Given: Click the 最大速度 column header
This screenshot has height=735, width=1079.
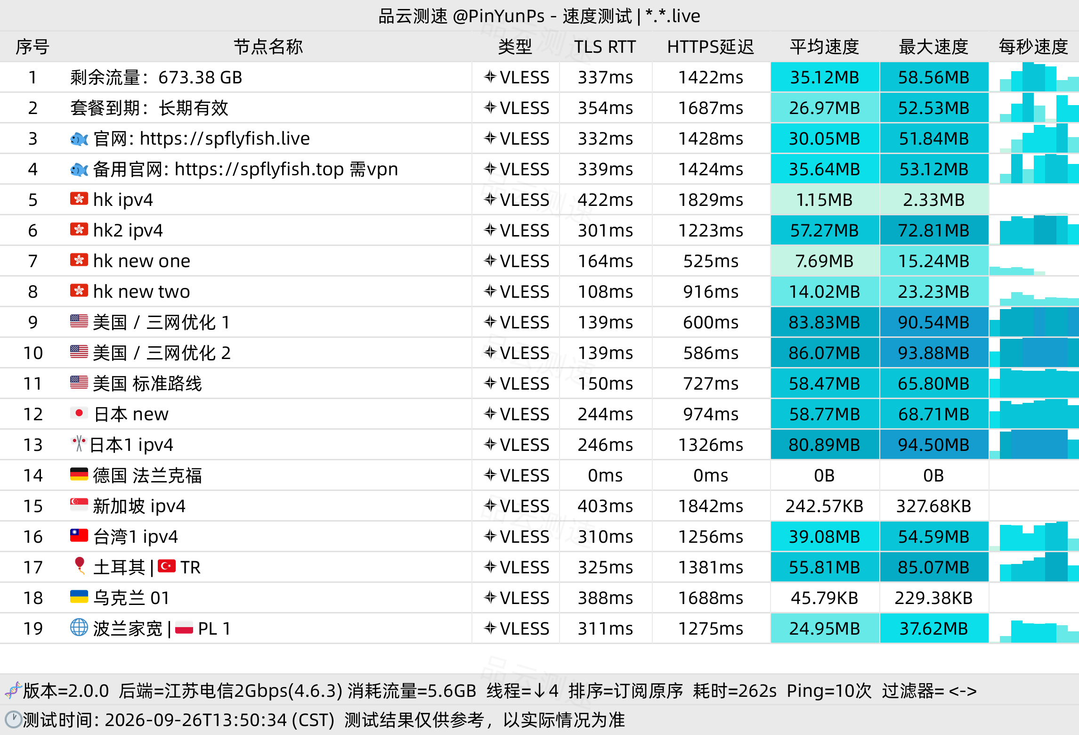Looking at the screenshot, I should tap(933, 47).
